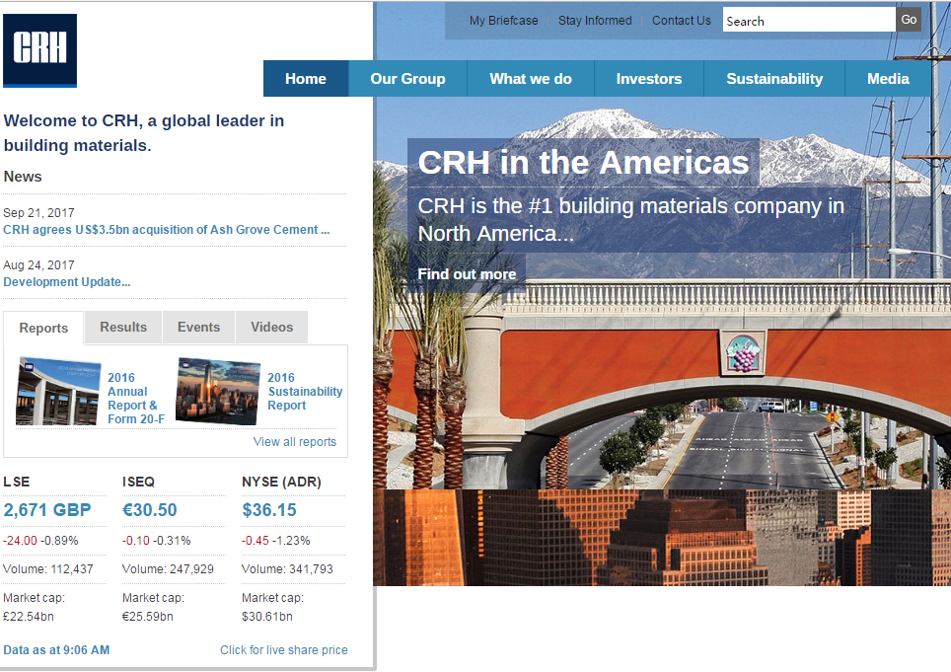Click the Aug 24, 2017 news date

[x=38, y=265]
